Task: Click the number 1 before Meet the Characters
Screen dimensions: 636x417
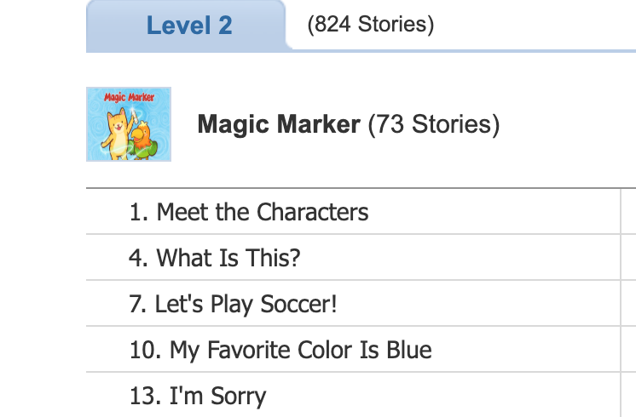Action: [x=136, y=212]
